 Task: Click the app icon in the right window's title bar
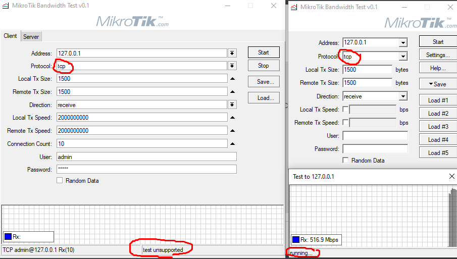(x=294, y=7)
